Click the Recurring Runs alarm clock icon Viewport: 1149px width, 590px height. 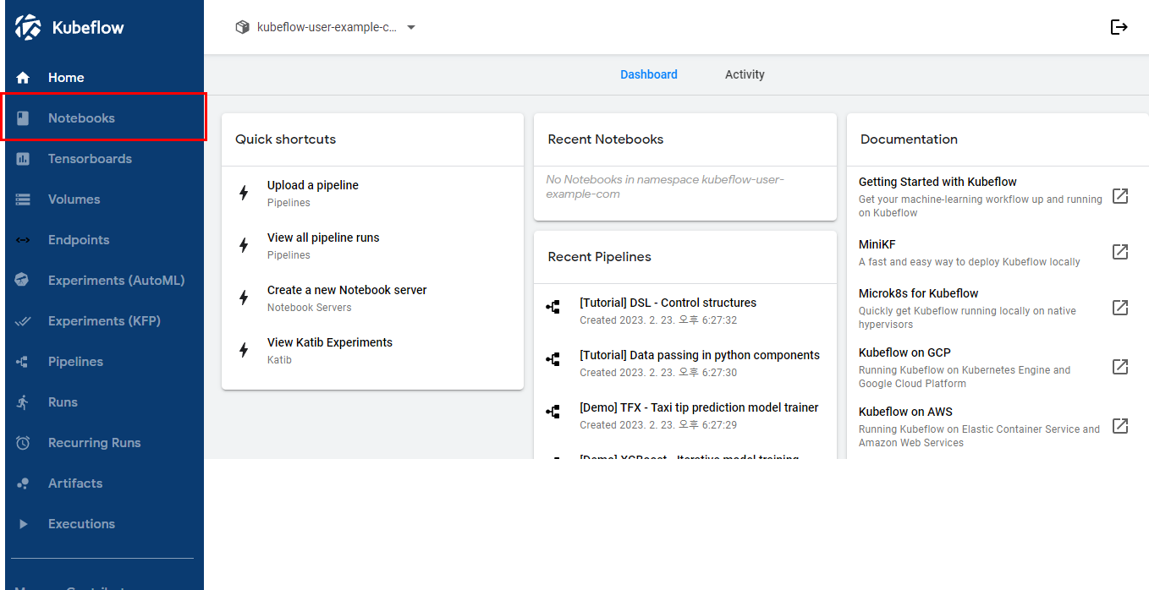pyautogui.click(x=23, y=443)
